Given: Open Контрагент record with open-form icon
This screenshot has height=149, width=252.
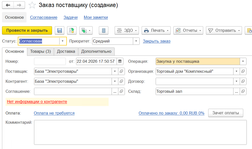Looking at the screenshot, I should (x=121, y=81).
